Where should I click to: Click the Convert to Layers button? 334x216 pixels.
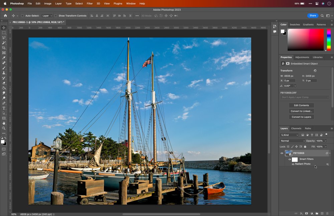click(301, 117)
